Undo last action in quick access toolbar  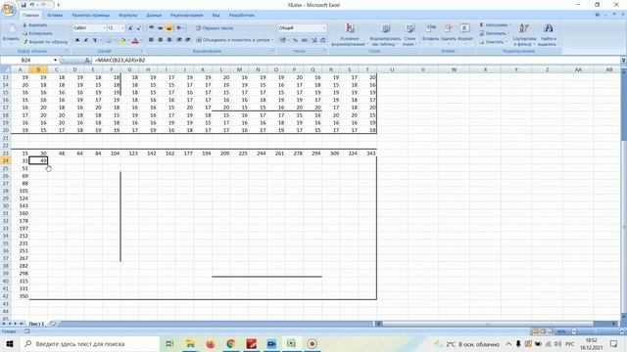point(32,5)
